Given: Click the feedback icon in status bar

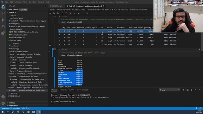Looking at the screenshot, I should click(196, 108).
